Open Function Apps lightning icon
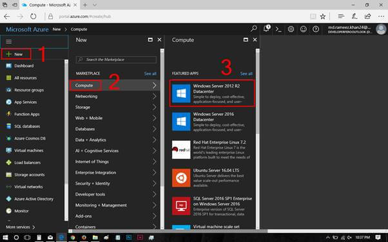The image size is (388, 242). pos(8,114)
